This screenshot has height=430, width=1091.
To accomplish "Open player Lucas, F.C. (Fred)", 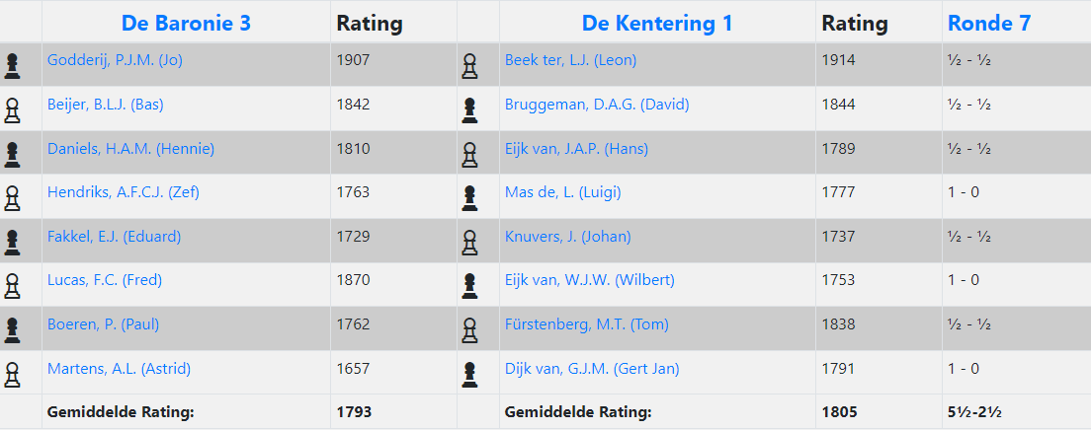I will point(105,281).
